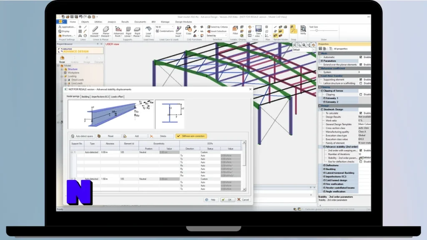
Task: Toggle the Mesh Automatic checkbox
Action: tap(361, 57)
